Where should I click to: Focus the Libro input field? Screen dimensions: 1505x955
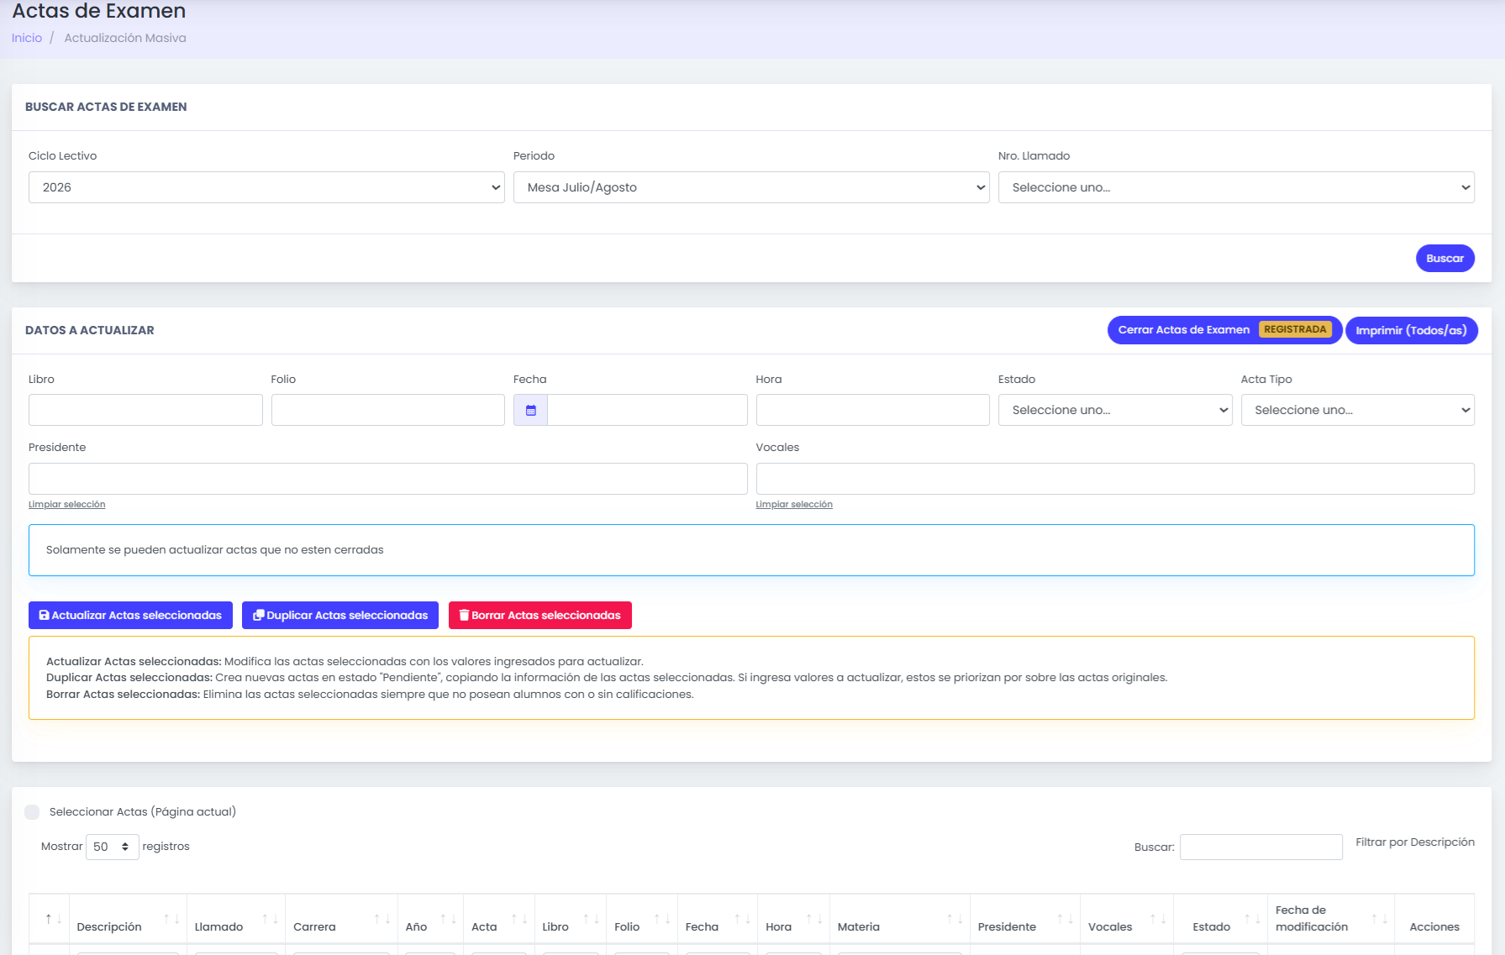point(145,410)
